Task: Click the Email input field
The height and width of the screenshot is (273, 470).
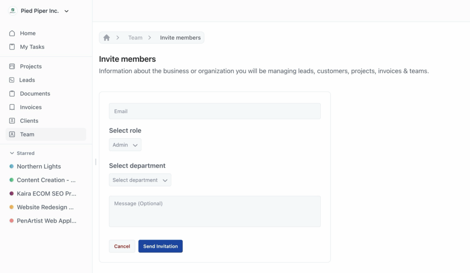Action: pyautogui.click(x=214, y=111)
